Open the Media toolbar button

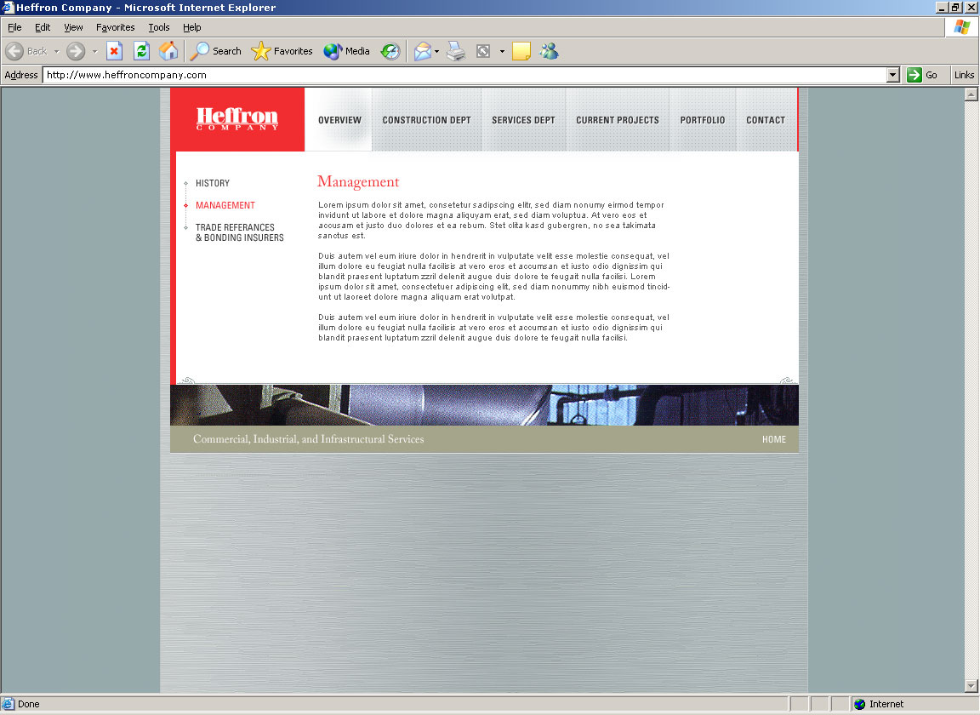[x=347, y=51]
